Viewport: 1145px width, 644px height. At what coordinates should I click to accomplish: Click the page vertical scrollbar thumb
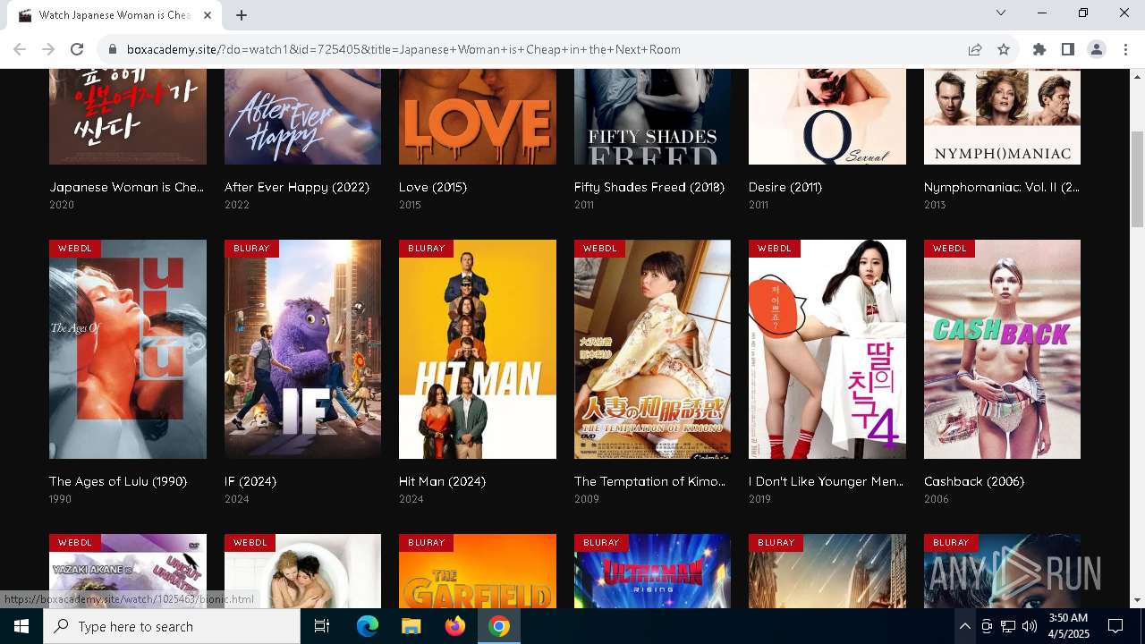[1137, 179]
